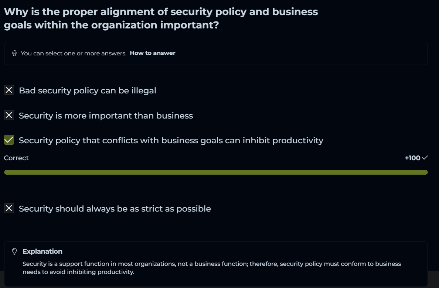
Task: Click the 'conflicts with business goals' answer text
Action: (171, 140)
